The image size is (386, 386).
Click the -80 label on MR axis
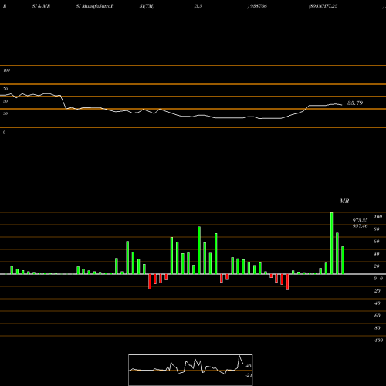[x=377, y=328]
